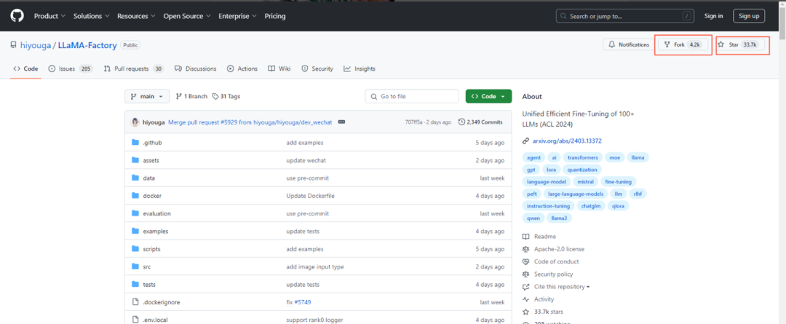
Task: Open the #5749 issue link
Action: [303, 302]
